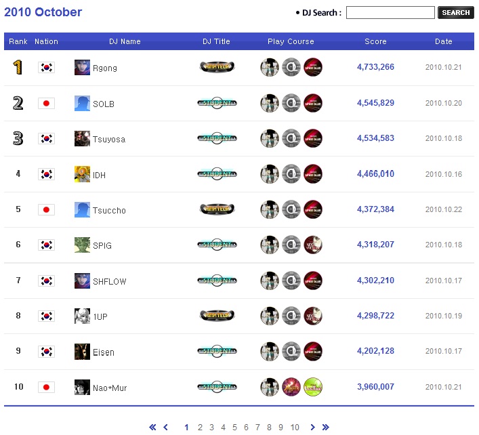Viewport: 479px width, 435px height.
Task: Click the South Korea flag for rank 1
Action: pyautogui.click(x=46, y=68)
